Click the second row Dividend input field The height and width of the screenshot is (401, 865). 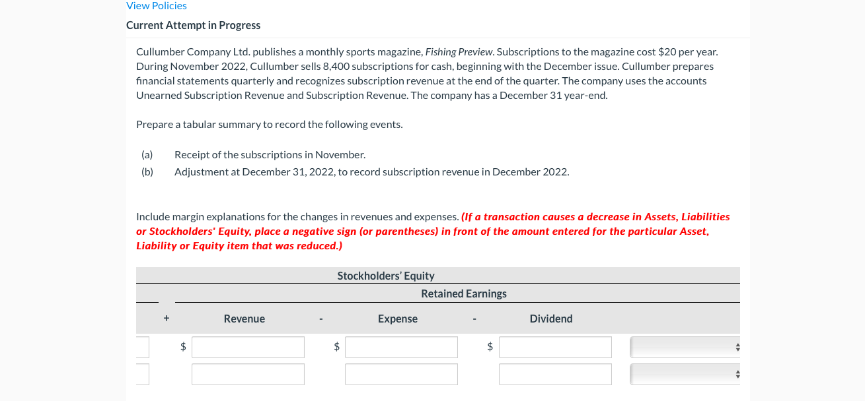click(x=555, y=374)
